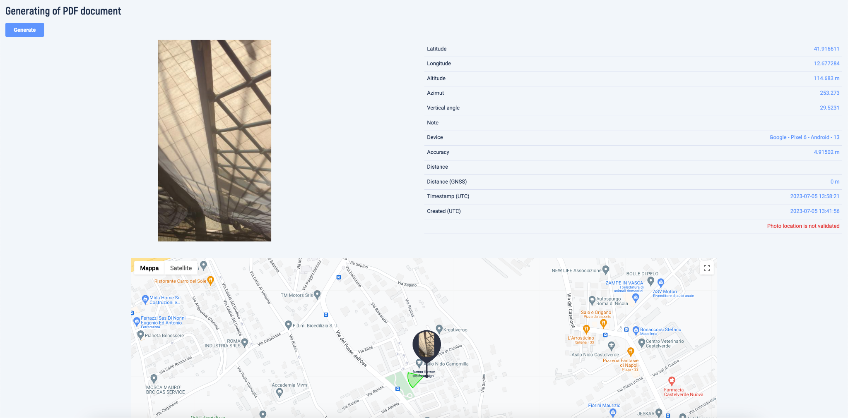
Task: Click the Pizzeria Fantasie di Napoli icon
Action: point(630,352)
